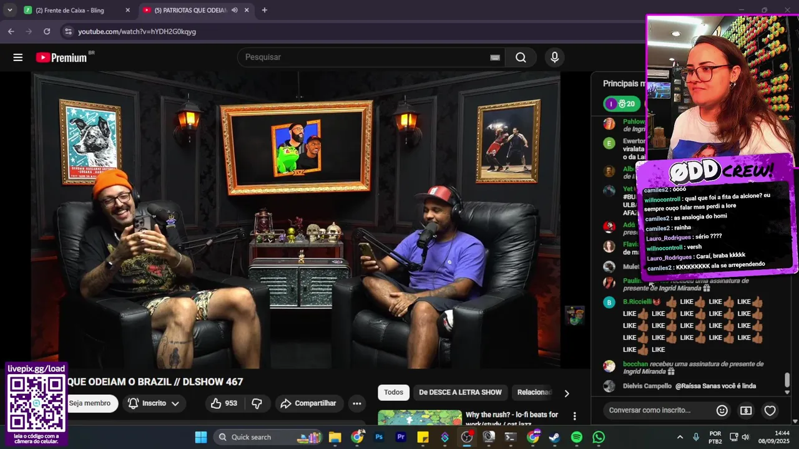Open Spotify from taskbar
Image resolution: width=799 pixels, height=449 pixels.
577,437
